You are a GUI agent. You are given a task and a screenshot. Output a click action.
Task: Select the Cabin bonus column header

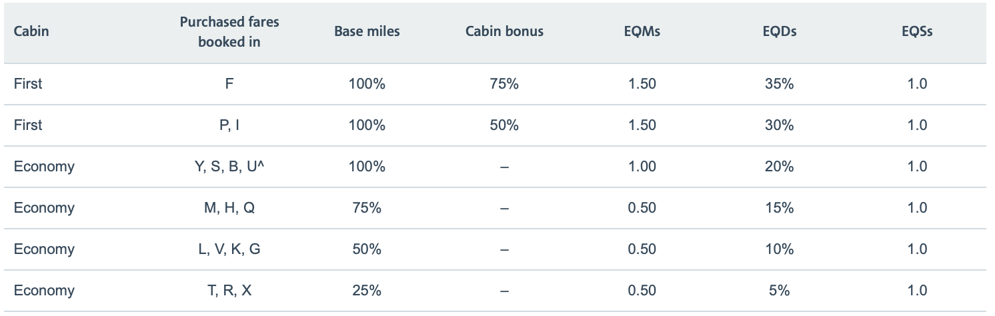click(x=504, y=31)
